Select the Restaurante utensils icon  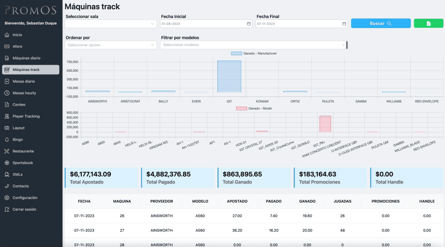click(x=7, y=151)
